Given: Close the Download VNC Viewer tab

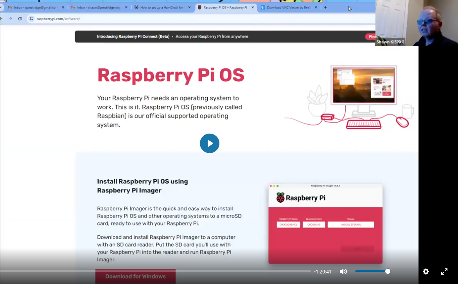Looking at the screenshot, I should click(316, 7).
